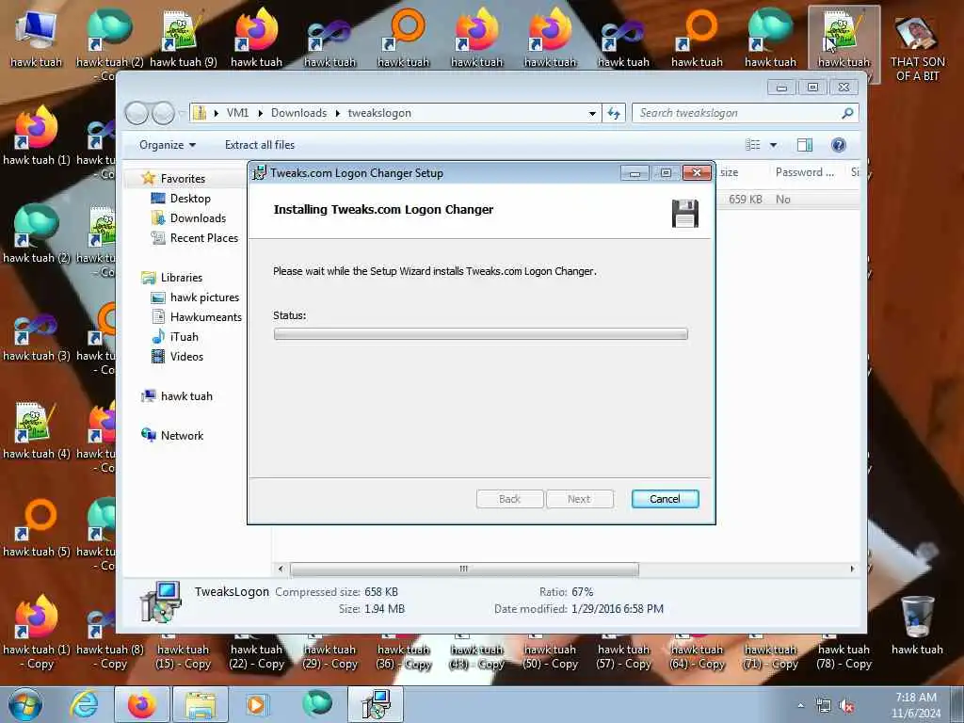Screen dimensions: 964x723
Task: Open Recent Places in sidebar
Action: 203,238
